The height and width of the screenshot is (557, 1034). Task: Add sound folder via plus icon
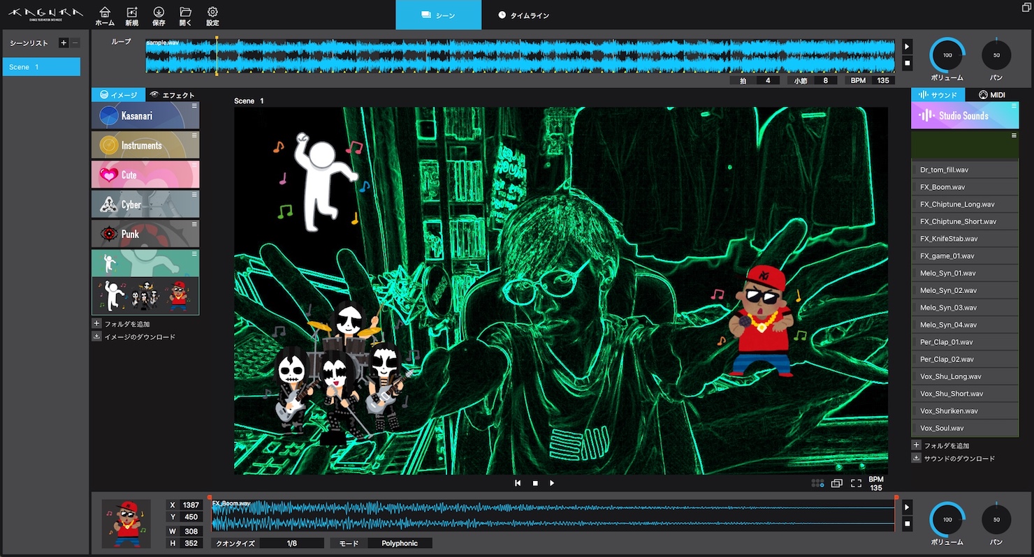tap(917, 445)
